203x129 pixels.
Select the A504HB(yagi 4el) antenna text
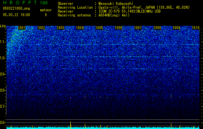click(x=114, y=15)
